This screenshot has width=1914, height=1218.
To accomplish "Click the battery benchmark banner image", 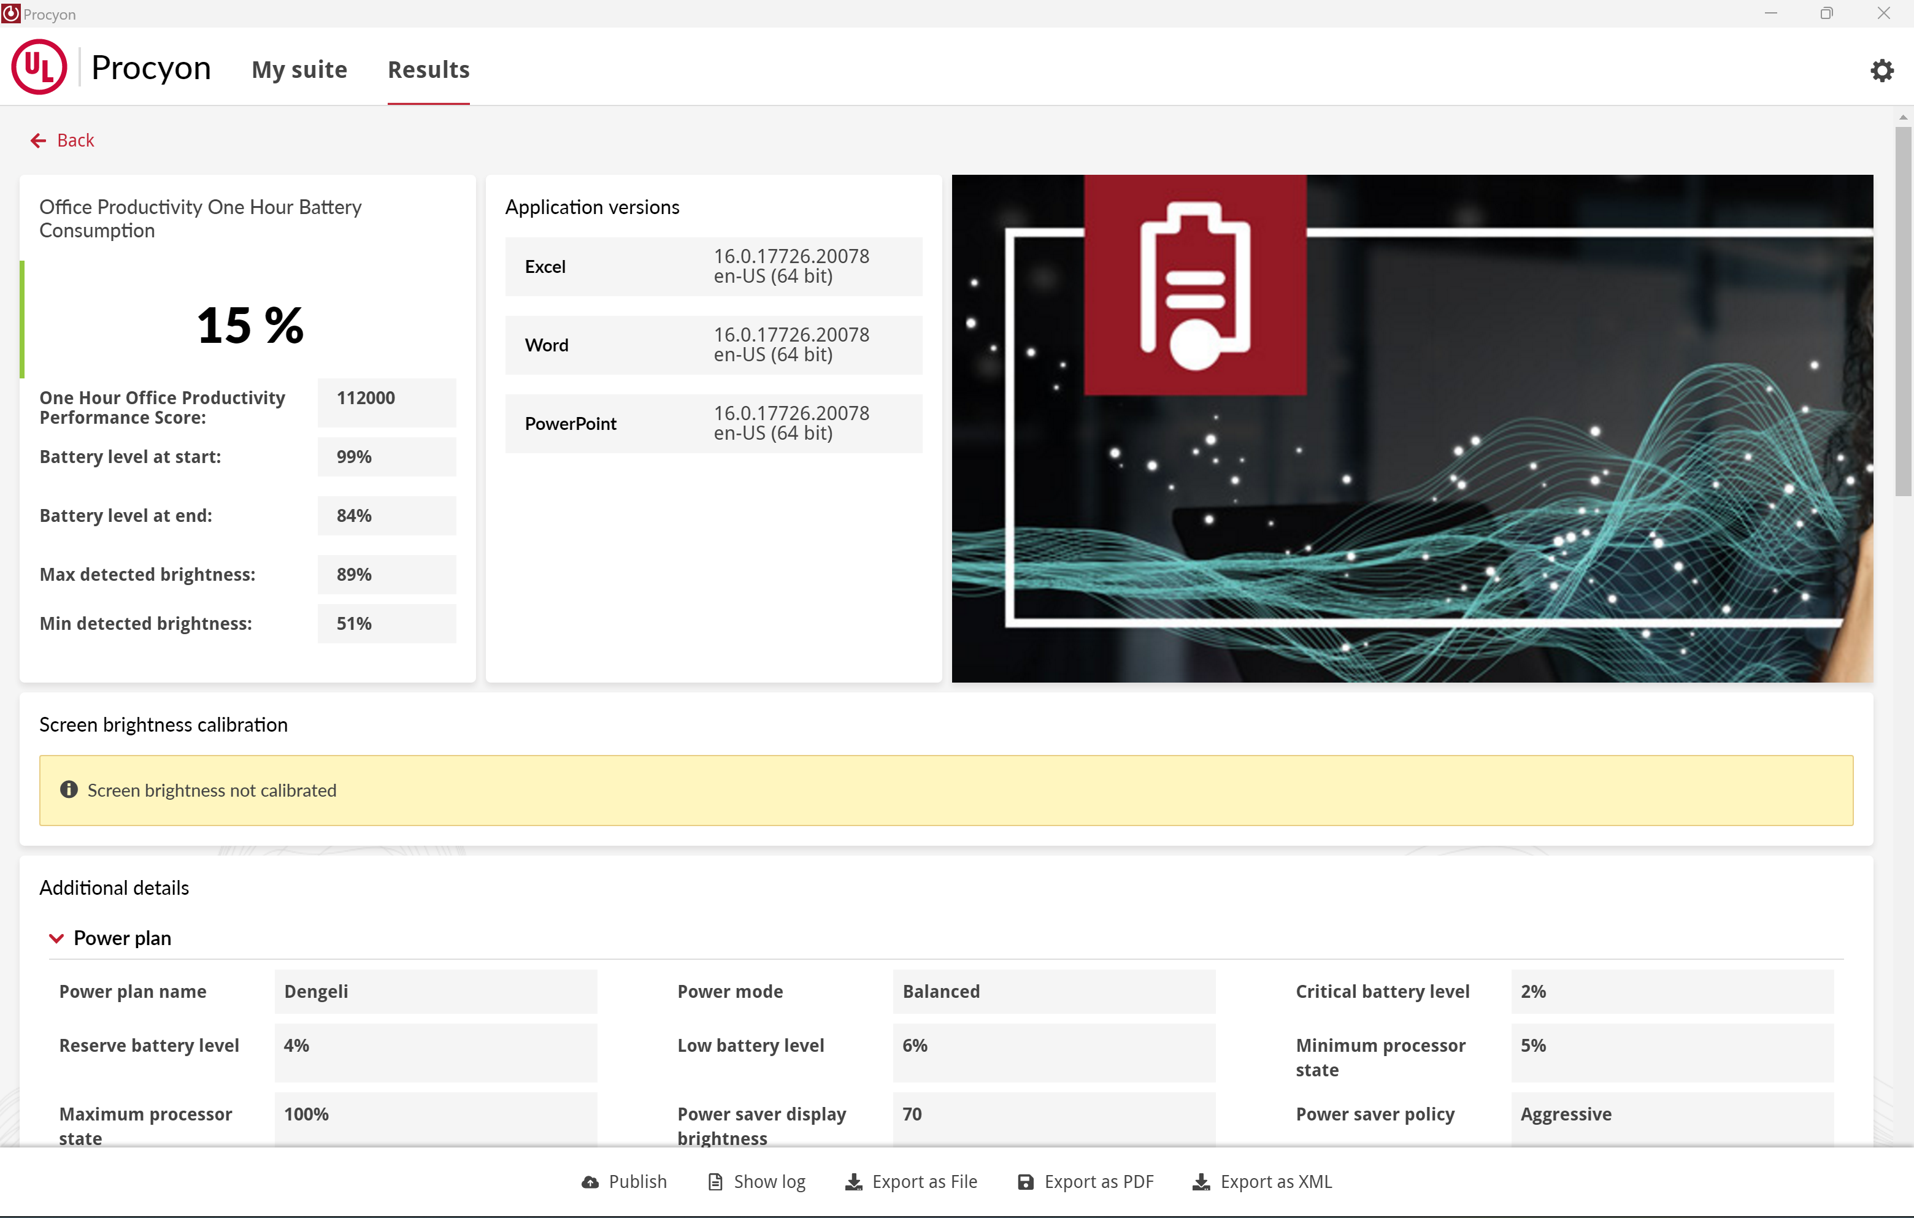I will coord(1412,429).
